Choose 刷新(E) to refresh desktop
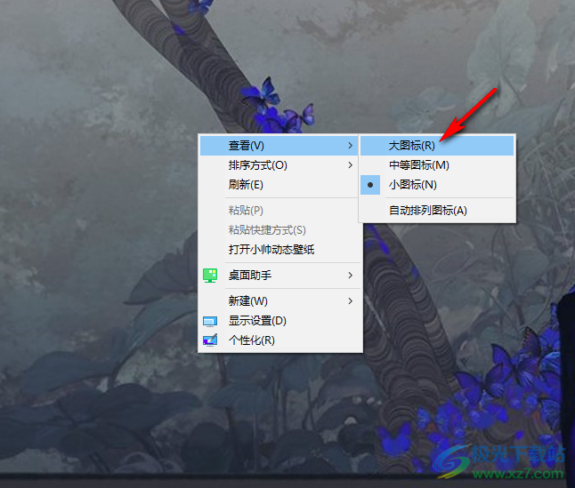Image resolution: width=575 pixels, height=488 pixels. (279, 185)
